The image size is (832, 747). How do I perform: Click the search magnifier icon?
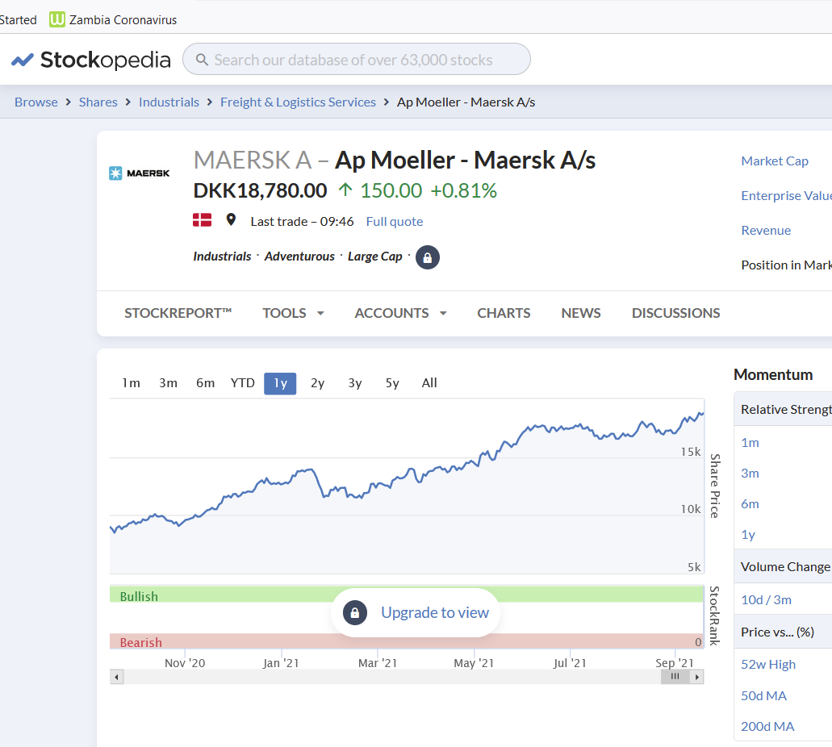pyautogui.click(x=202, y=60)
